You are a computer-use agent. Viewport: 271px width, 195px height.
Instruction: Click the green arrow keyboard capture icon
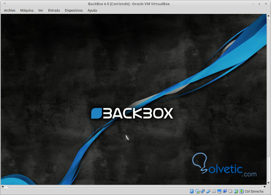[241, 191]
